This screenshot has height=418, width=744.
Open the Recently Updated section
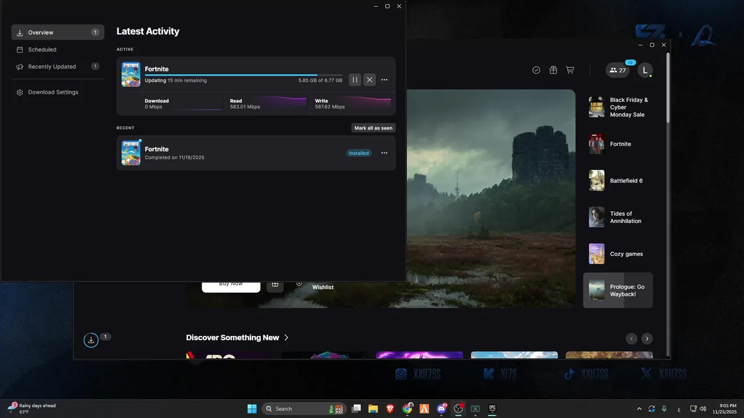pos(58,67)
